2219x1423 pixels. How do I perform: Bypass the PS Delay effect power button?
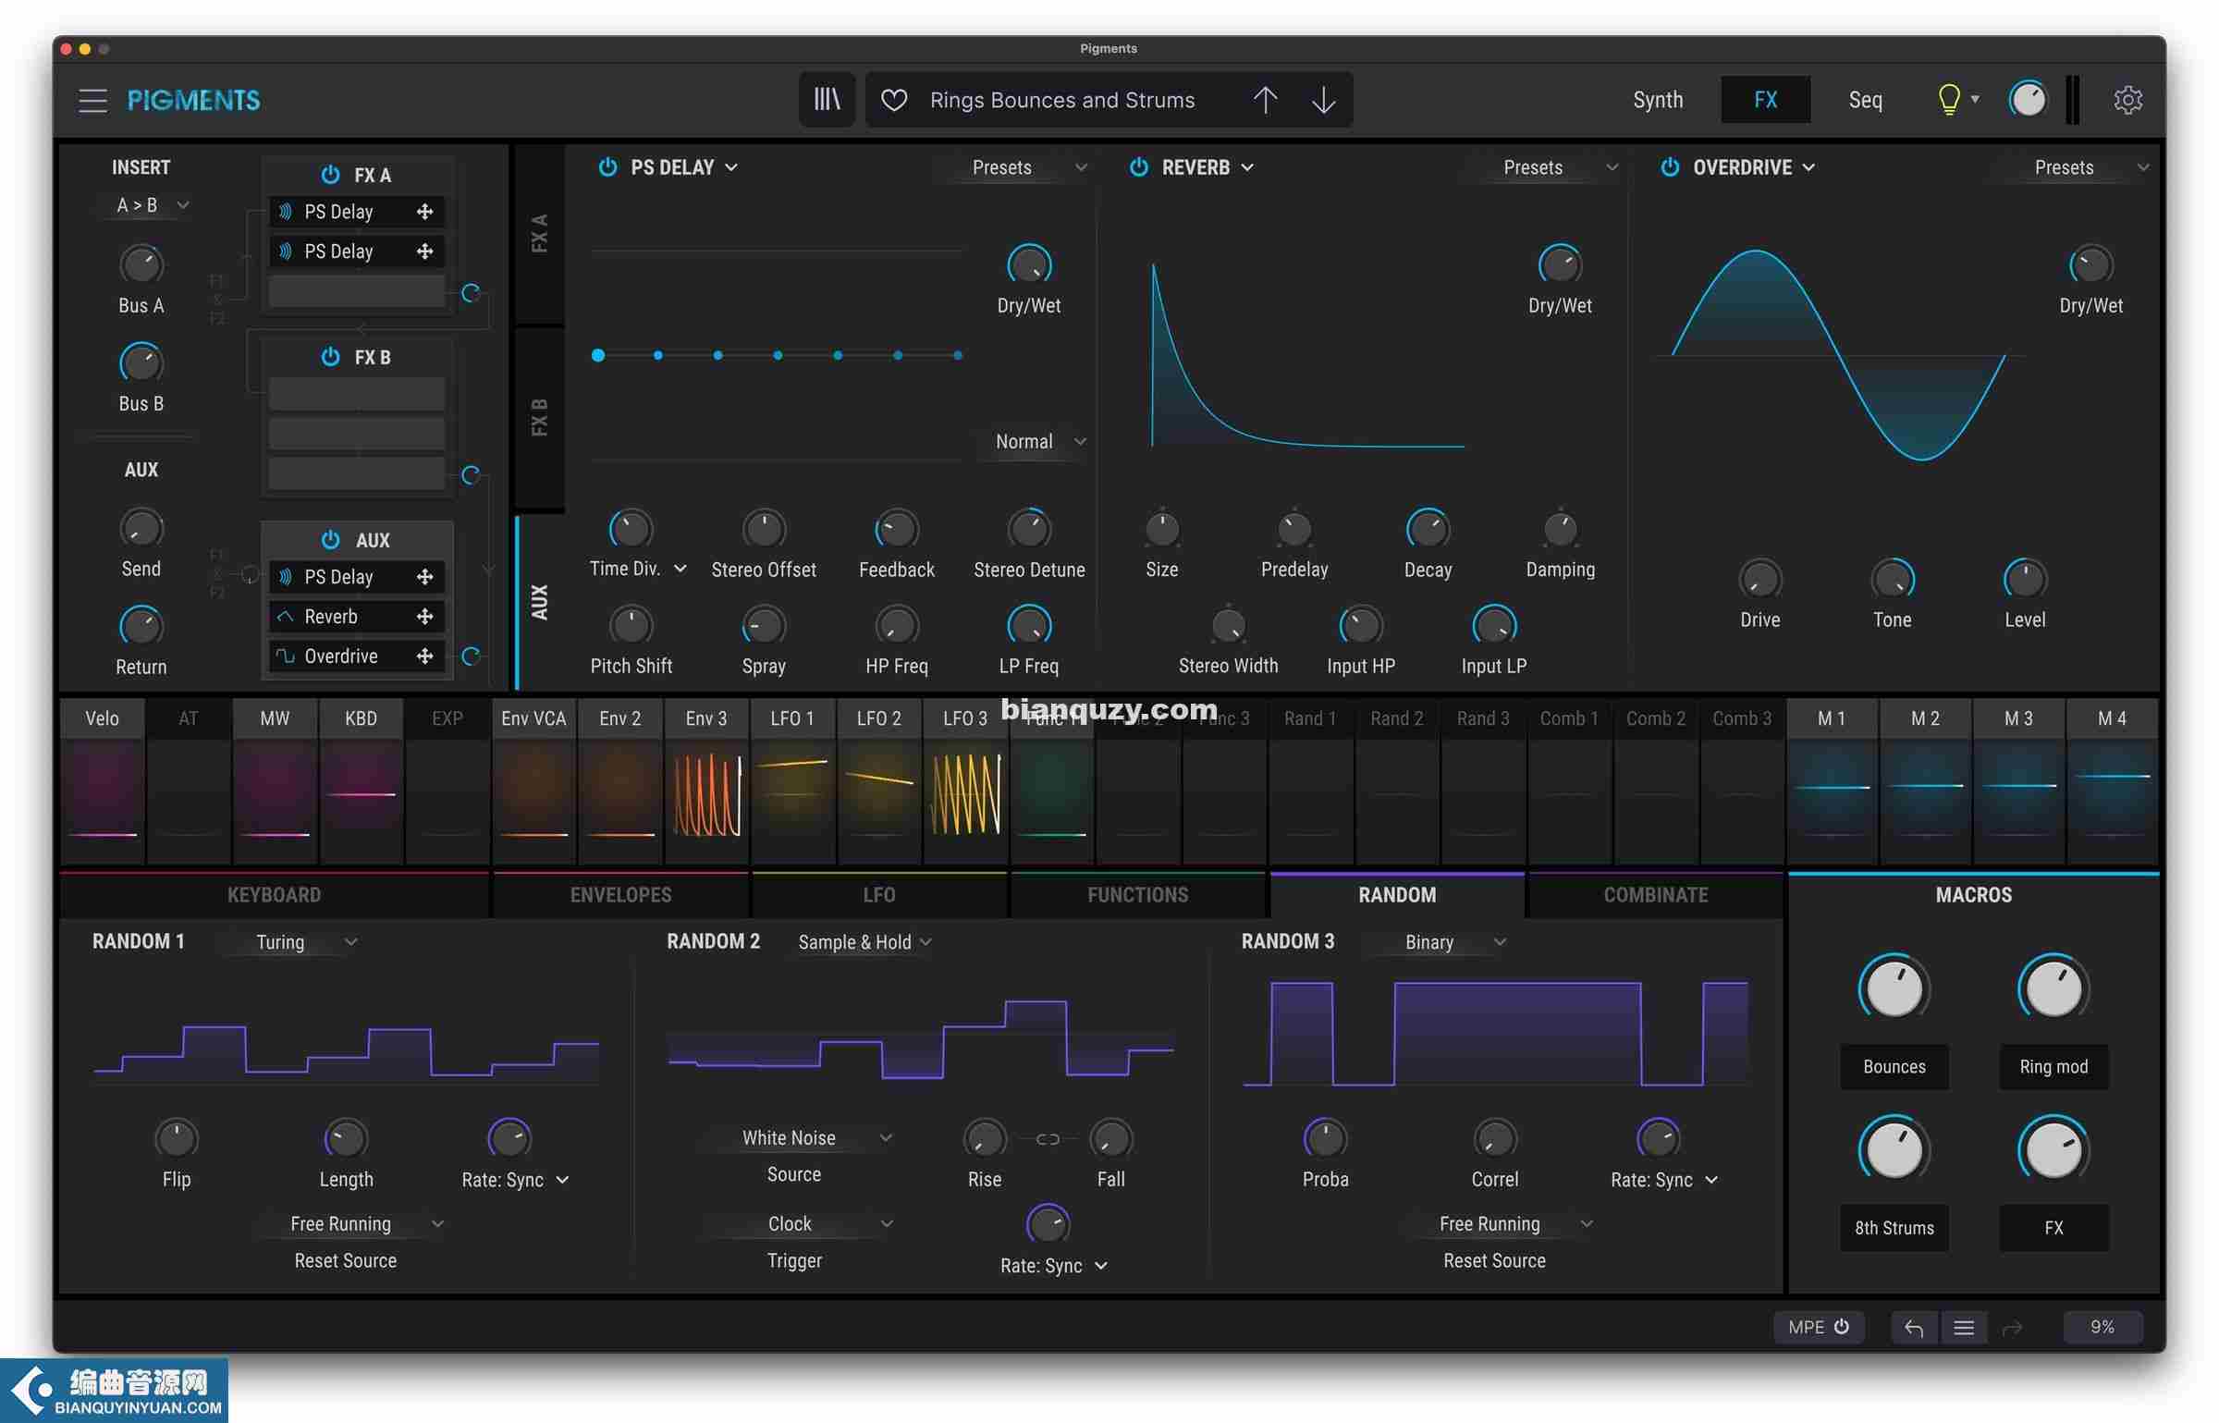point(607,167)
